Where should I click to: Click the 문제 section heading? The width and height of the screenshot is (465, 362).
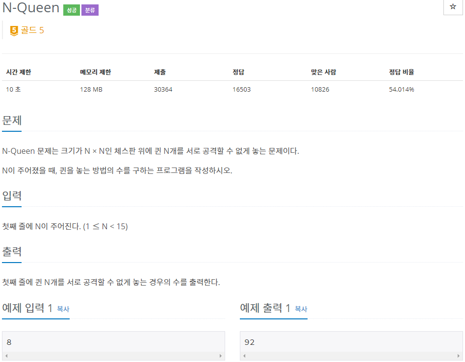[x=12, y=121]
